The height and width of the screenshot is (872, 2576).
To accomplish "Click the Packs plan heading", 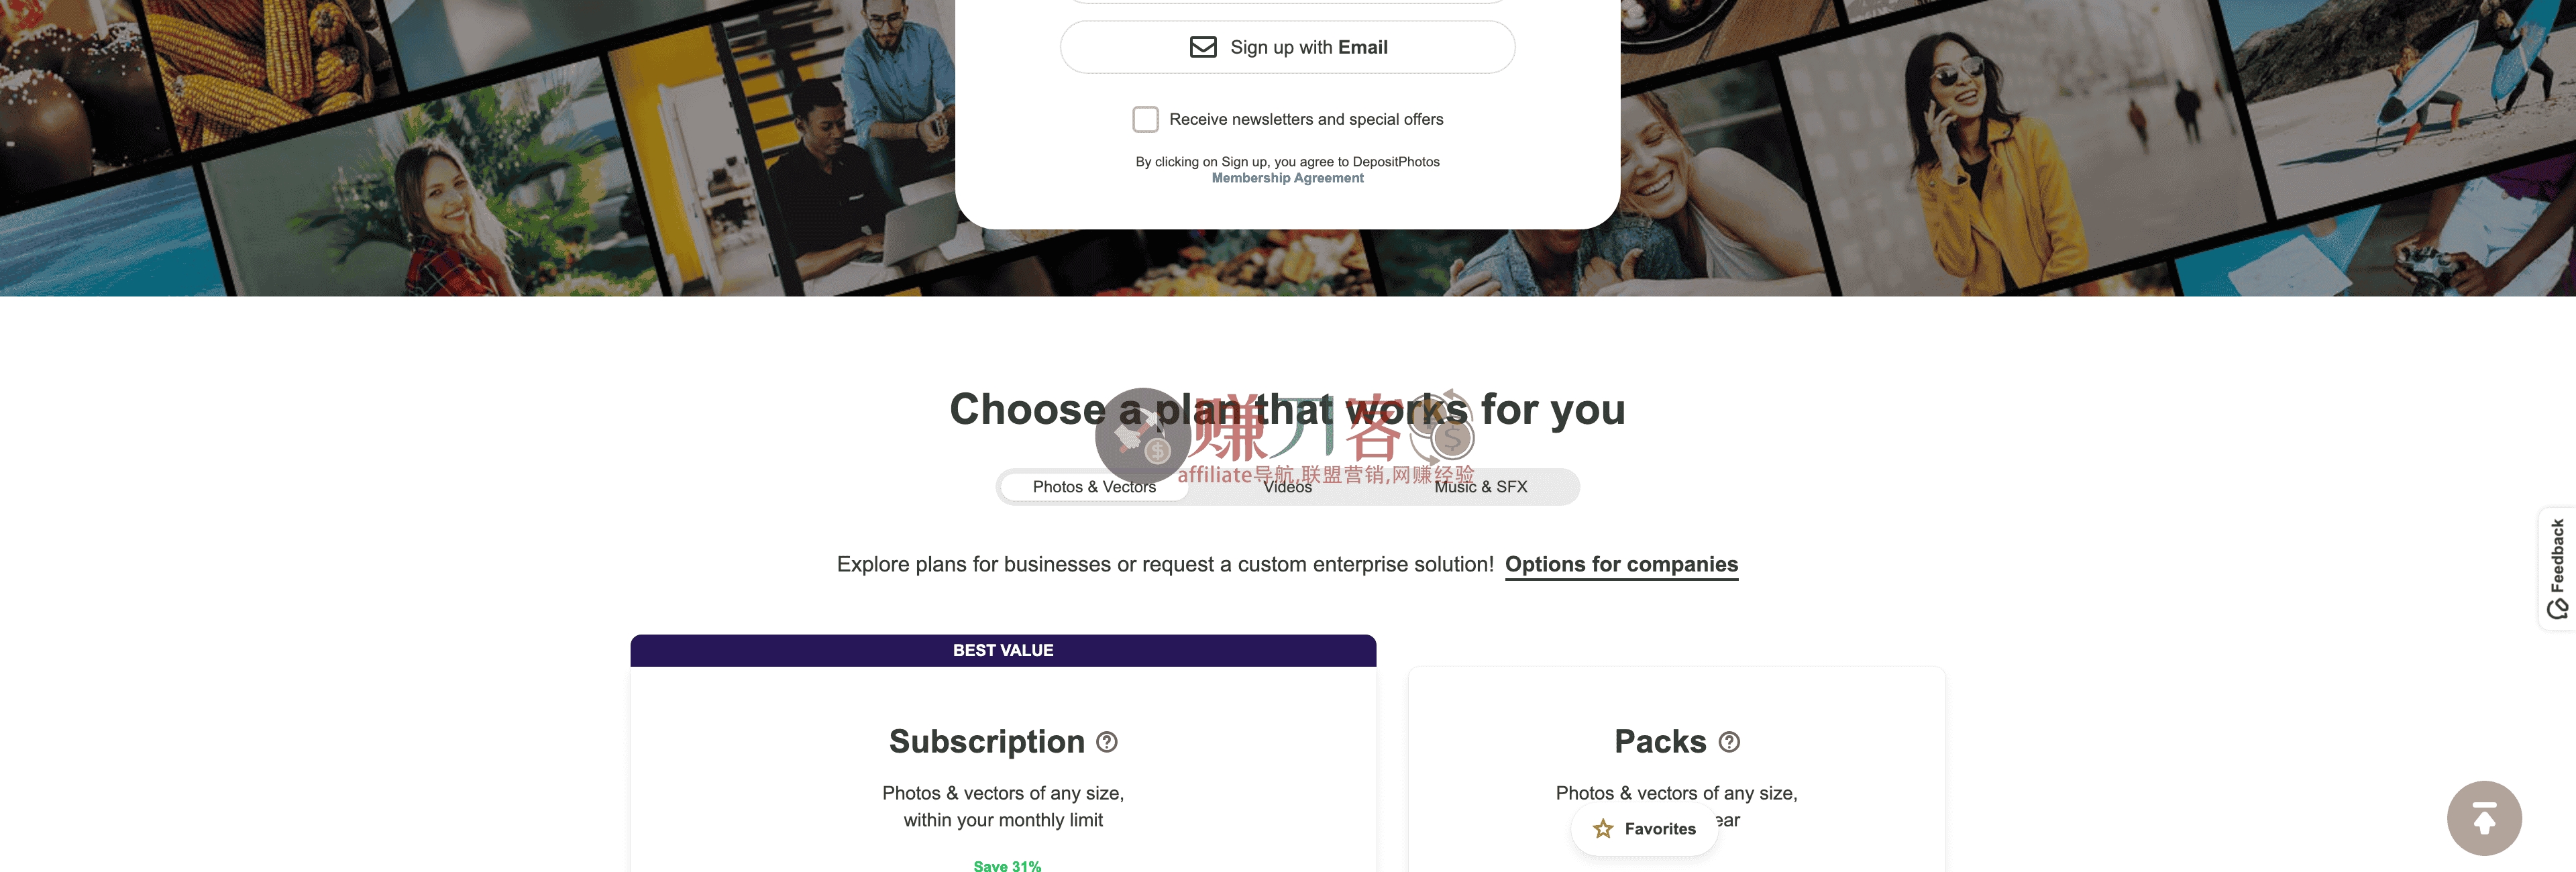I will [x=1659, y=742].
